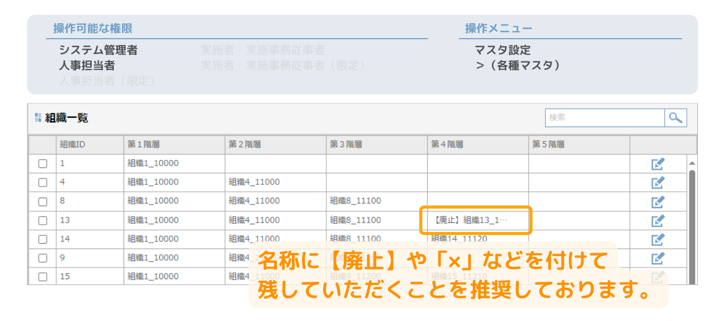Click the search magnifier icon
Viewport: 725px width, 321px height.
[675, 117]
